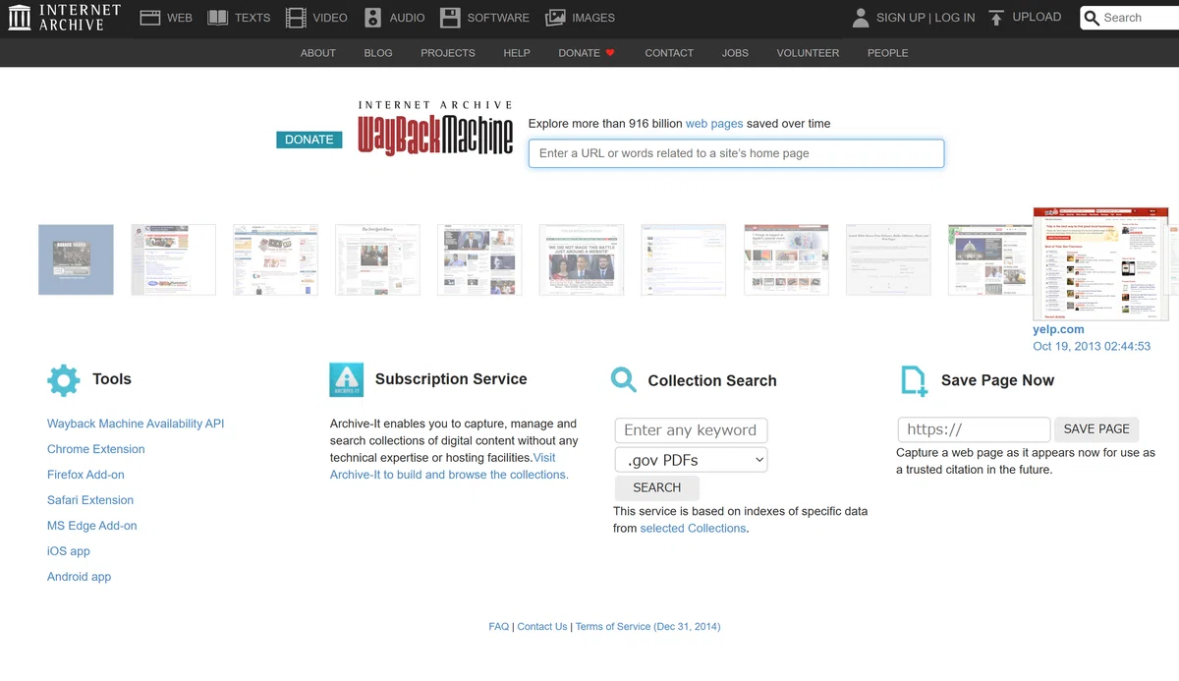Click the SIGN UP link
This screenshot has height=681, width=1179.
click(901, 18)
